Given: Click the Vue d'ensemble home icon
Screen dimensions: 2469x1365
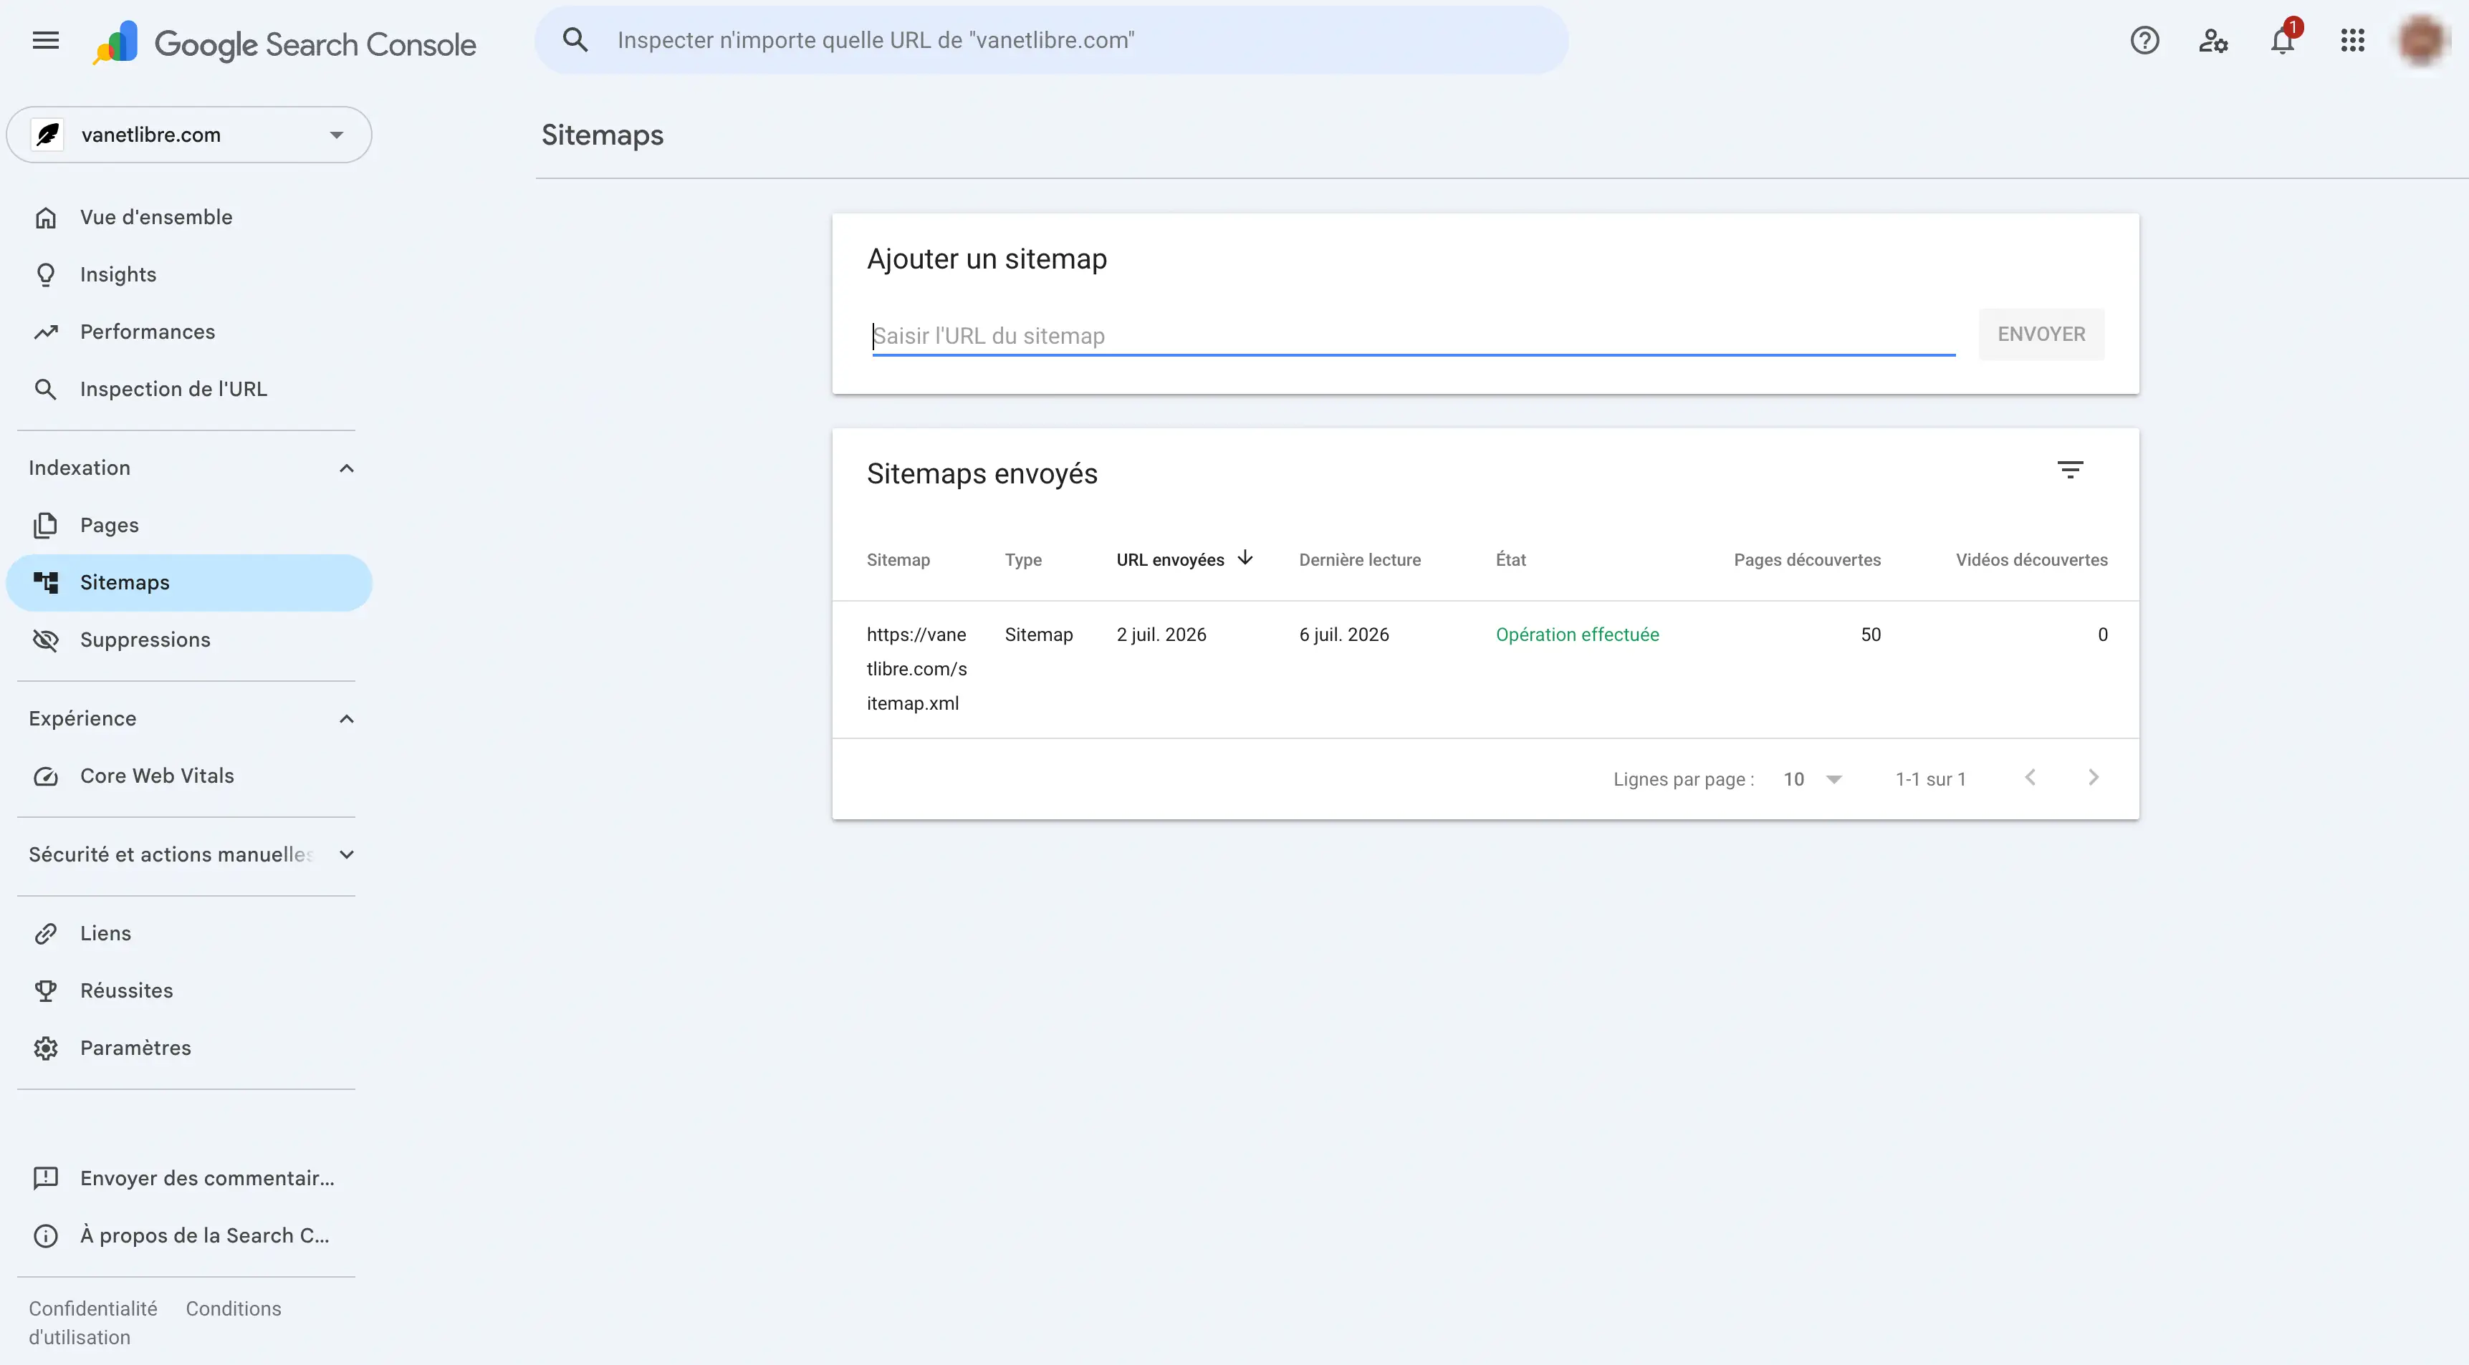Looking at the screenshot, I should point(45,218).
